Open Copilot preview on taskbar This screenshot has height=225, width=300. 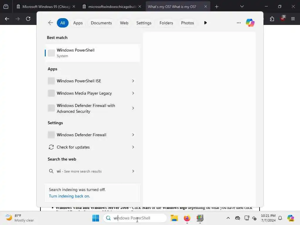tap(290, 218)
